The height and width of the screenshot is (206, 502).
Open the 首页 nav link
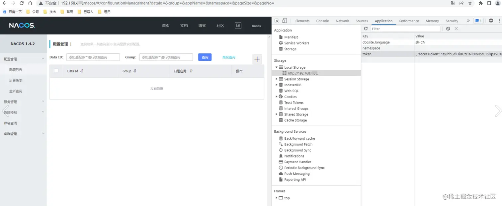pos(166,26)
